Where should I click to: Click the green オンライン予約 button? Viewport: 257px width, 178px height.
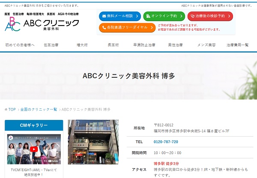click(164, 16)
